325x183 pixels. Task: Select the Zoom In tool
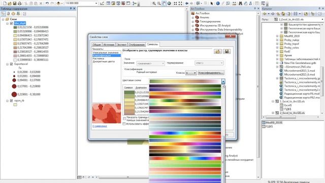154,4
